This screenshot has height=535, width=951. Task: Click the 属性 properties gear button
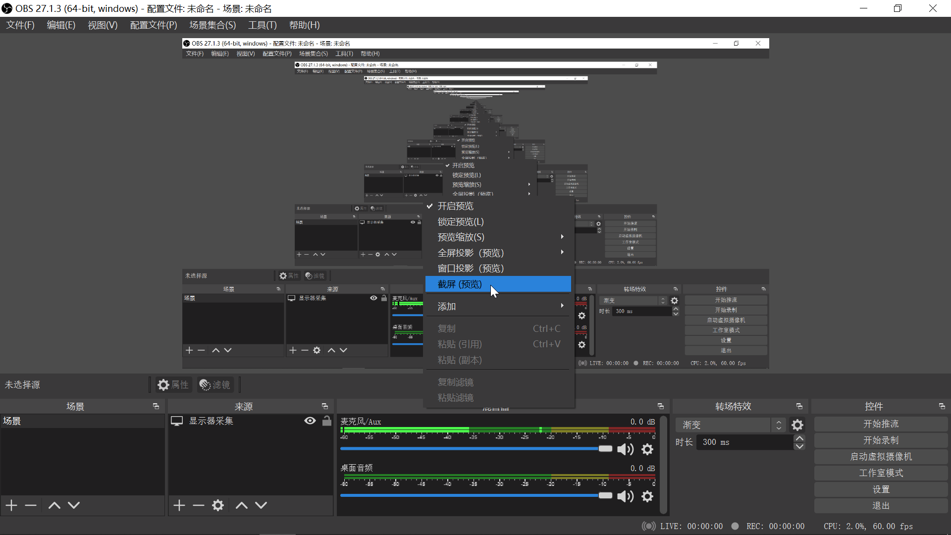pos(173,385)
